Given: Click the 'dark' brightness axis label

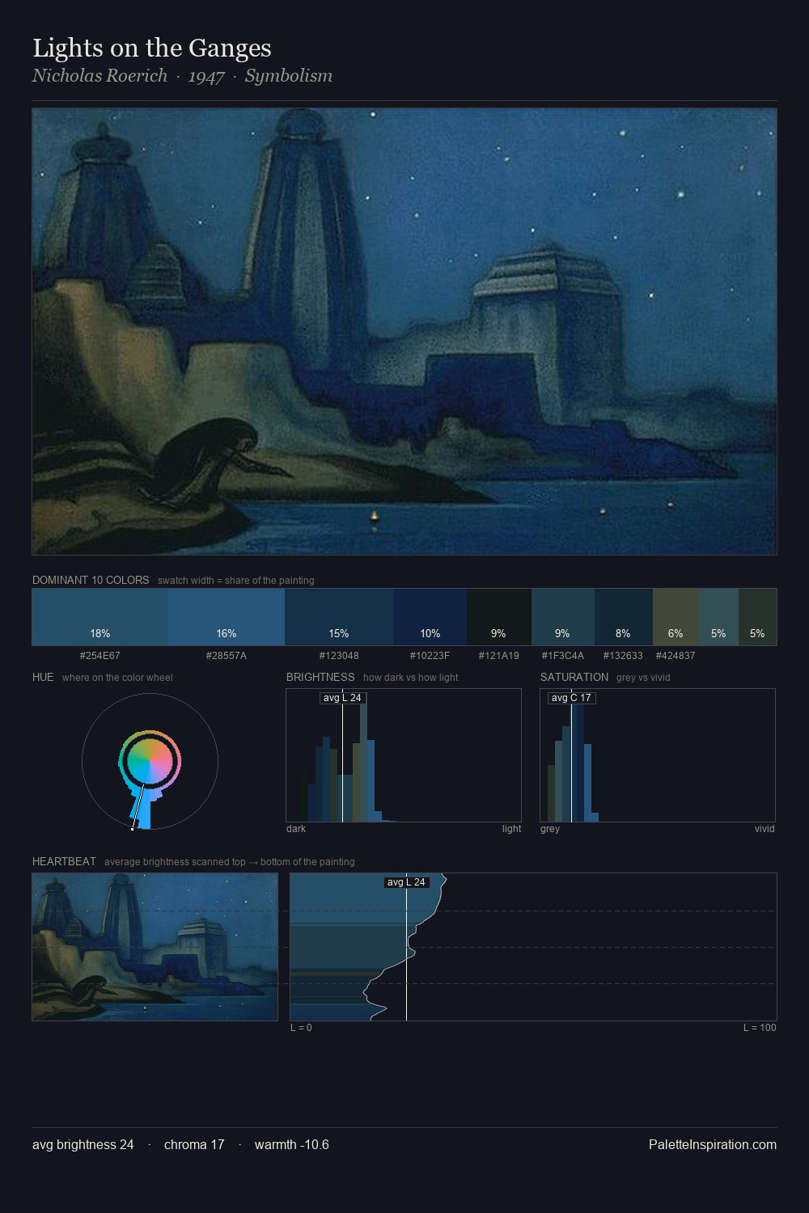Looking at the screenshot, I should 296,829.
